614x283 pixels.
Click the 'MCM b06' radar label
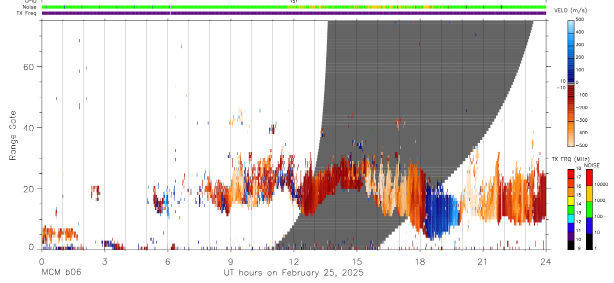pos(61,273)
